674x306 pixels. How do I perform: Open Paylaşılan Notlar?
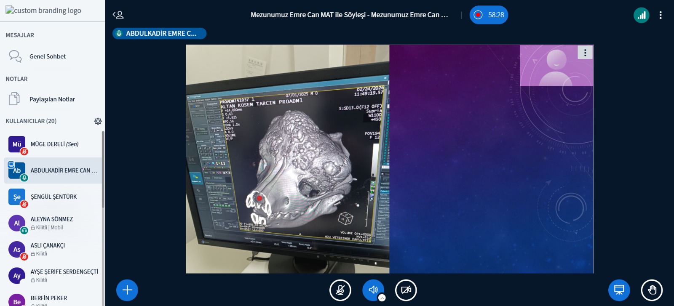tap(52, 99)
